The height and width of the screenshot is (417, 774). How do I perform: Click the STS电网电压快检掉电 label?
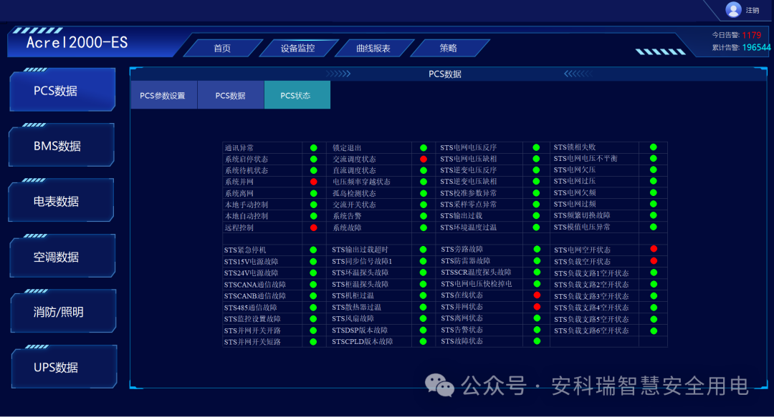pyautogui.click(x=477, y=284)
